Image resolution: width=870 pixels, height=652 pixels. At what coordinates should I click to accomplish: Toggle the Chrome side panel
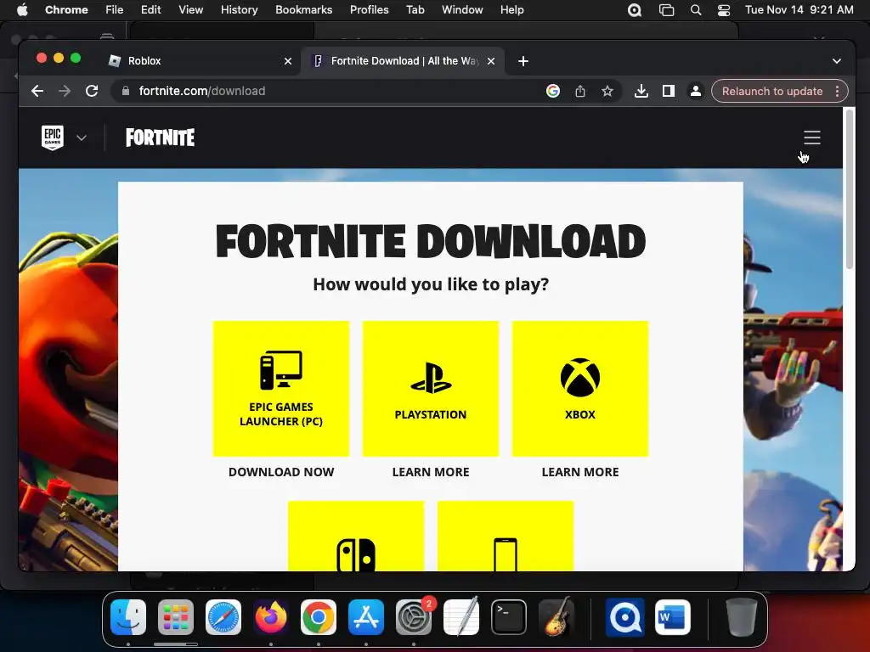pos(669,91)
